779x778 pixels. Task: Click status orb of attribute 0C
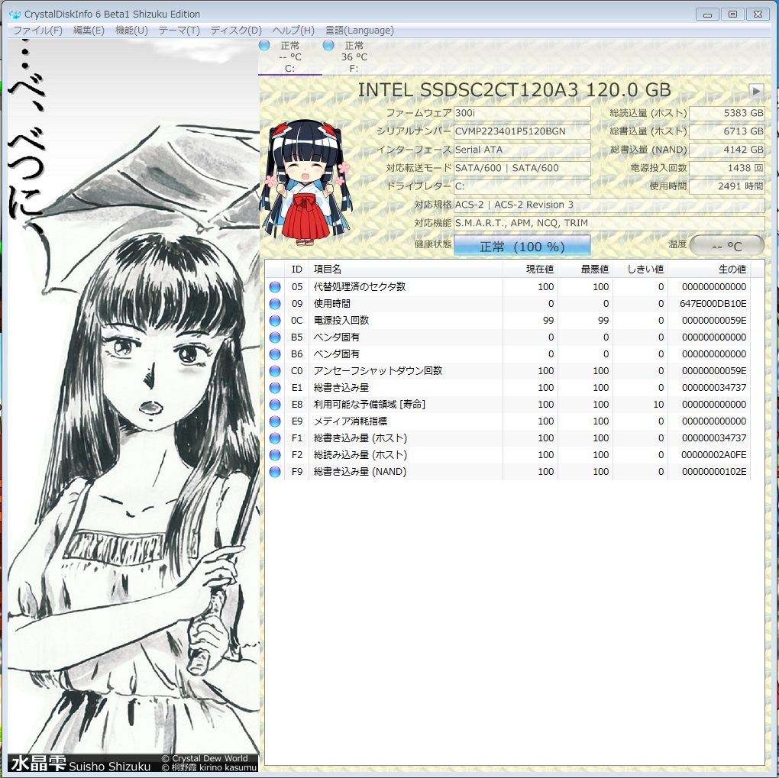[x=275, y=321]
